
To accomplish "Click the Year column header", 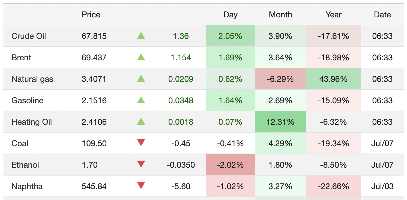I will pos(333,14).
